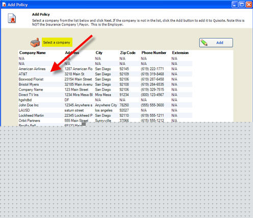The height and width of the screenshot is (218, 253).
Task: Click zip code 78250
Action: point(124,105)
